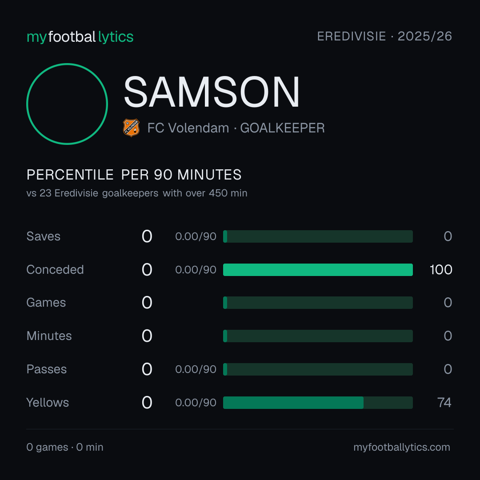Open the myfootballytics logo at the top
Viewport: 480px width, 480px height.
tap(80, 37)
